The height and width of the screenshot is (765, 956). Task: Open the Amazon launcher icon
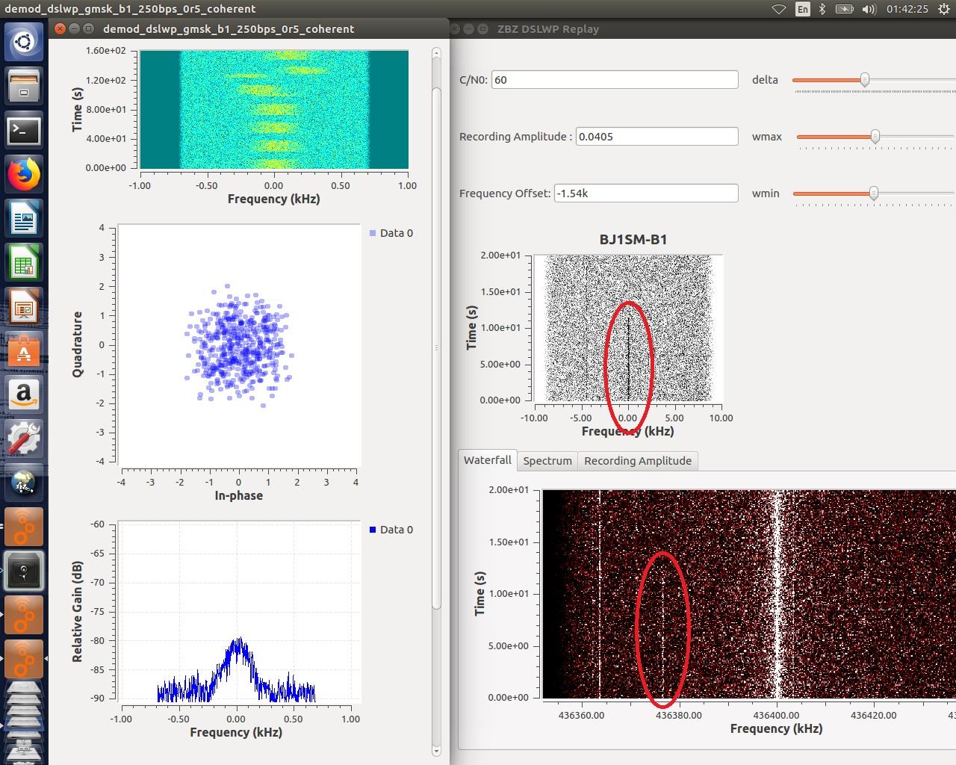click(x=24, y=394)
